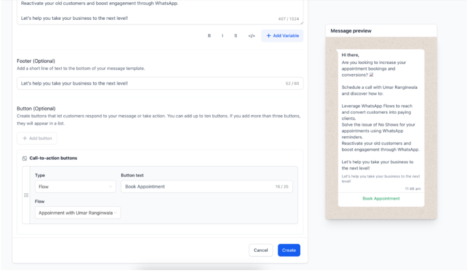Grab the drag handle beside the button row

[x=26, y=195]
